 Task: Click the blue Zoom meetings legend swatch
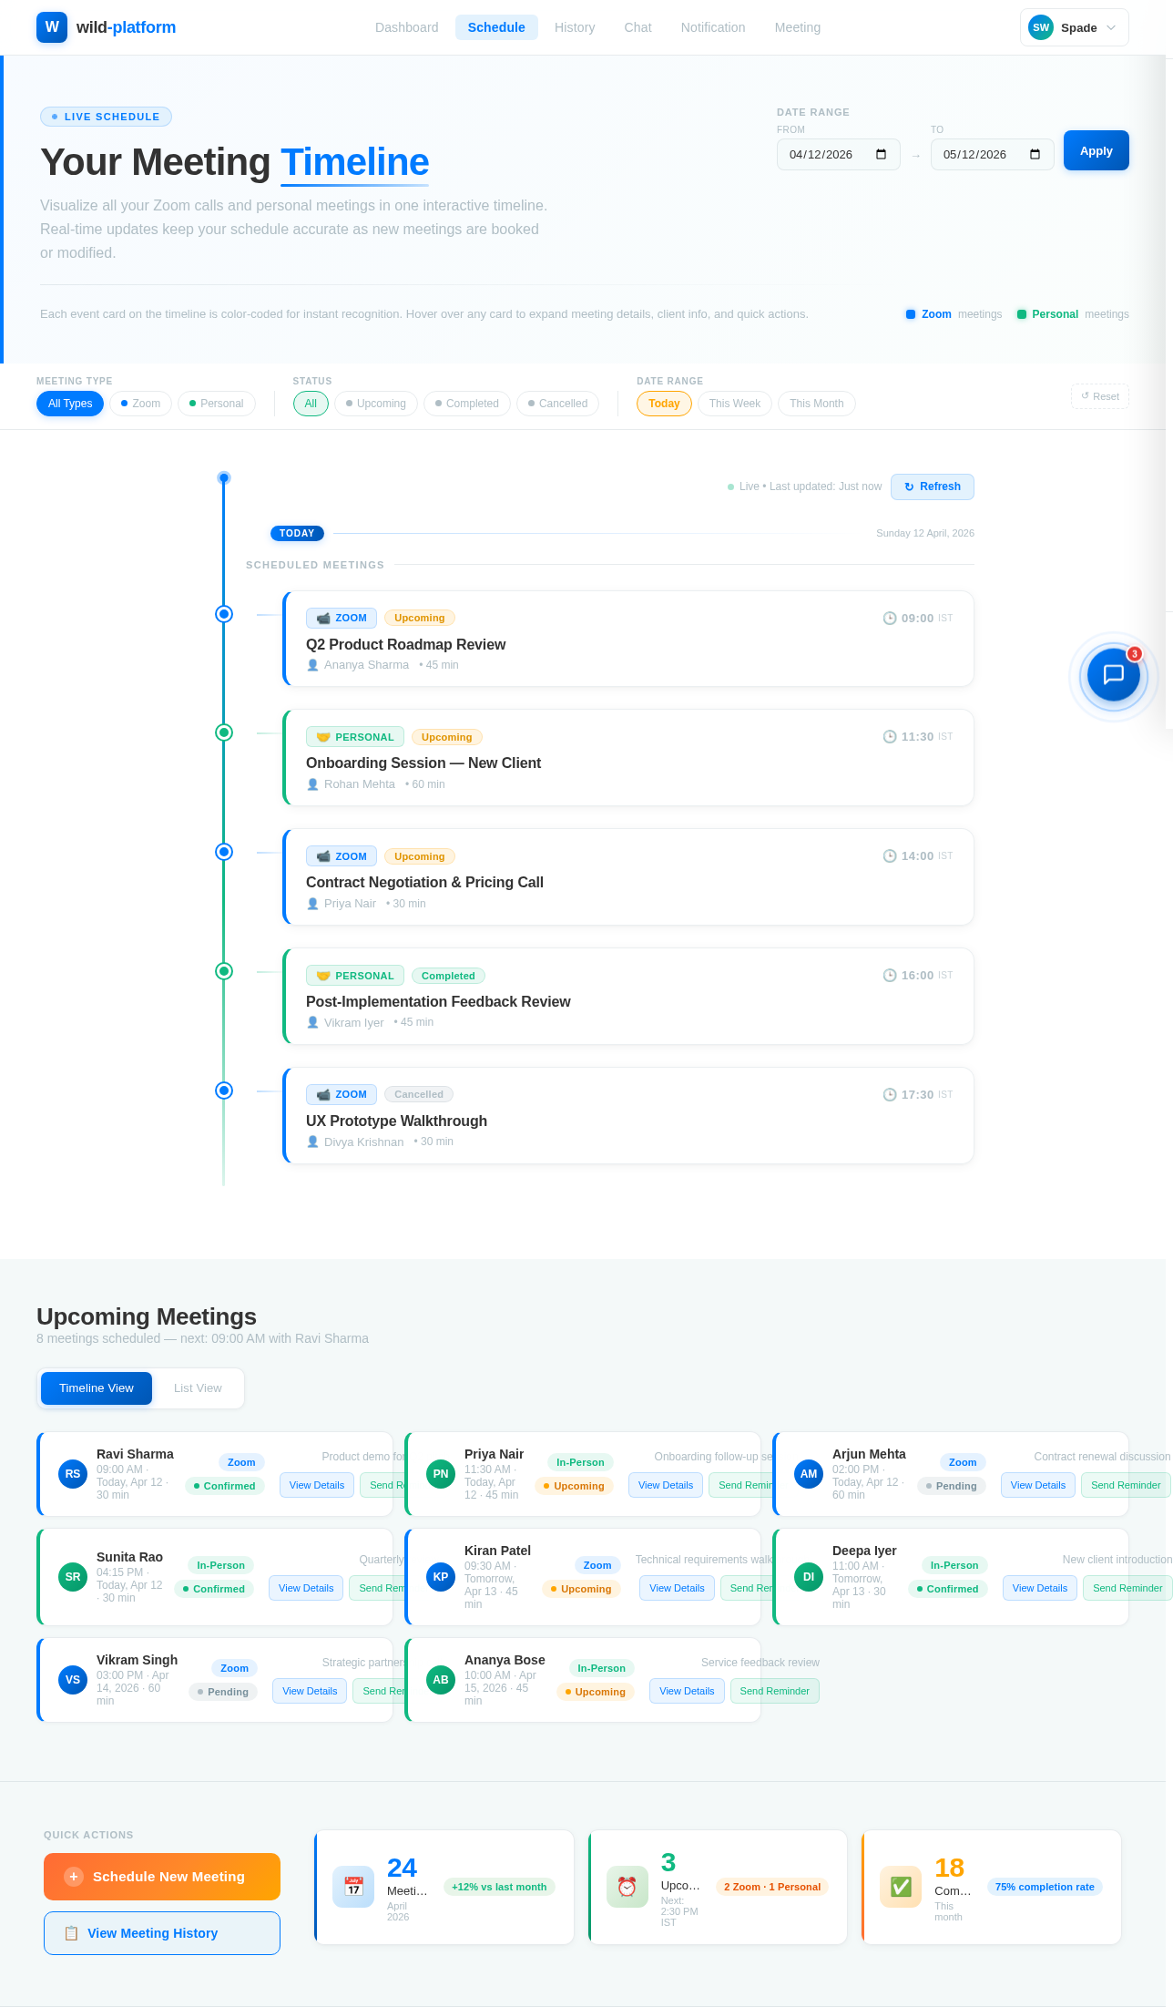point(911,314)
